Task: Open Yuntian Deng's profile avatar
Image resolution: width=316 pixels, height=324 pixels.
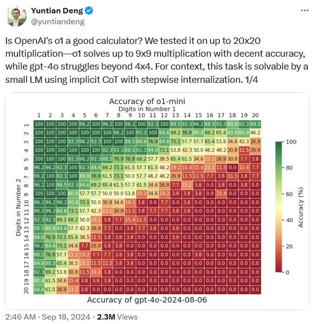Action: tap(16, 16)
